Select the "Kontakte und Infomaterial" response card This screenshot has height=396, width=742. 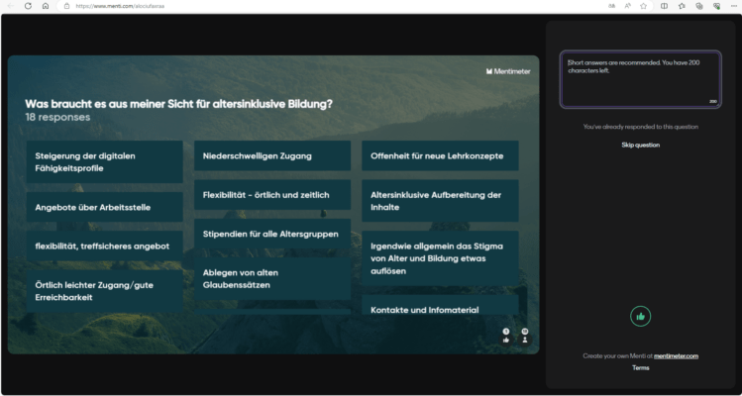click(x=440, y=310)
